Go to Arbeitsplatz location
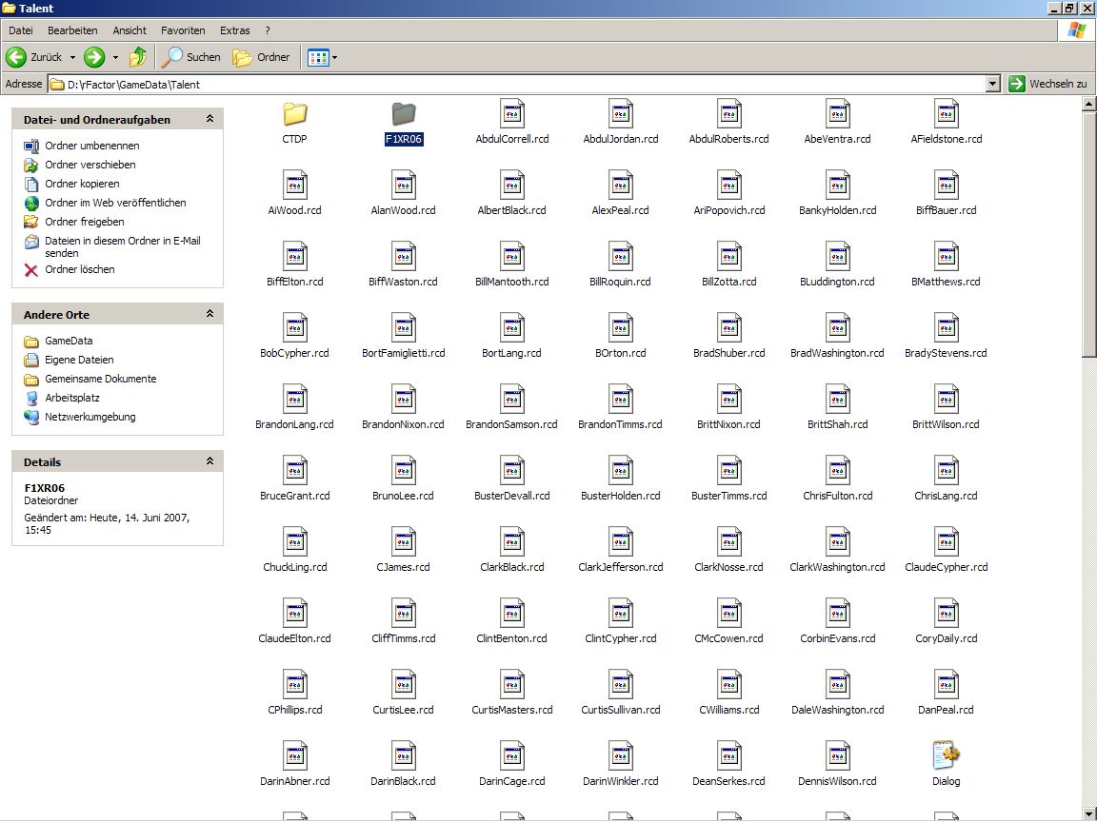The image size is (1097, 822). pos(72,398)
